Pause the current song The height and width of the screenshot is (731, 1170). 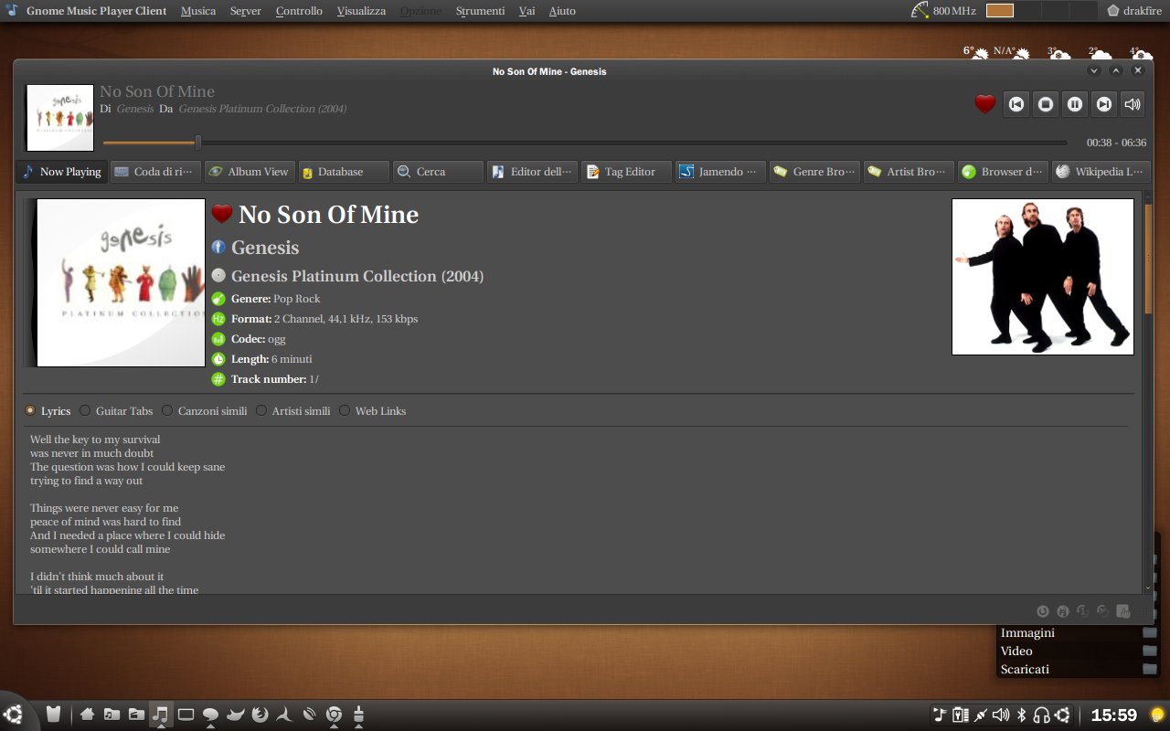1075,104
